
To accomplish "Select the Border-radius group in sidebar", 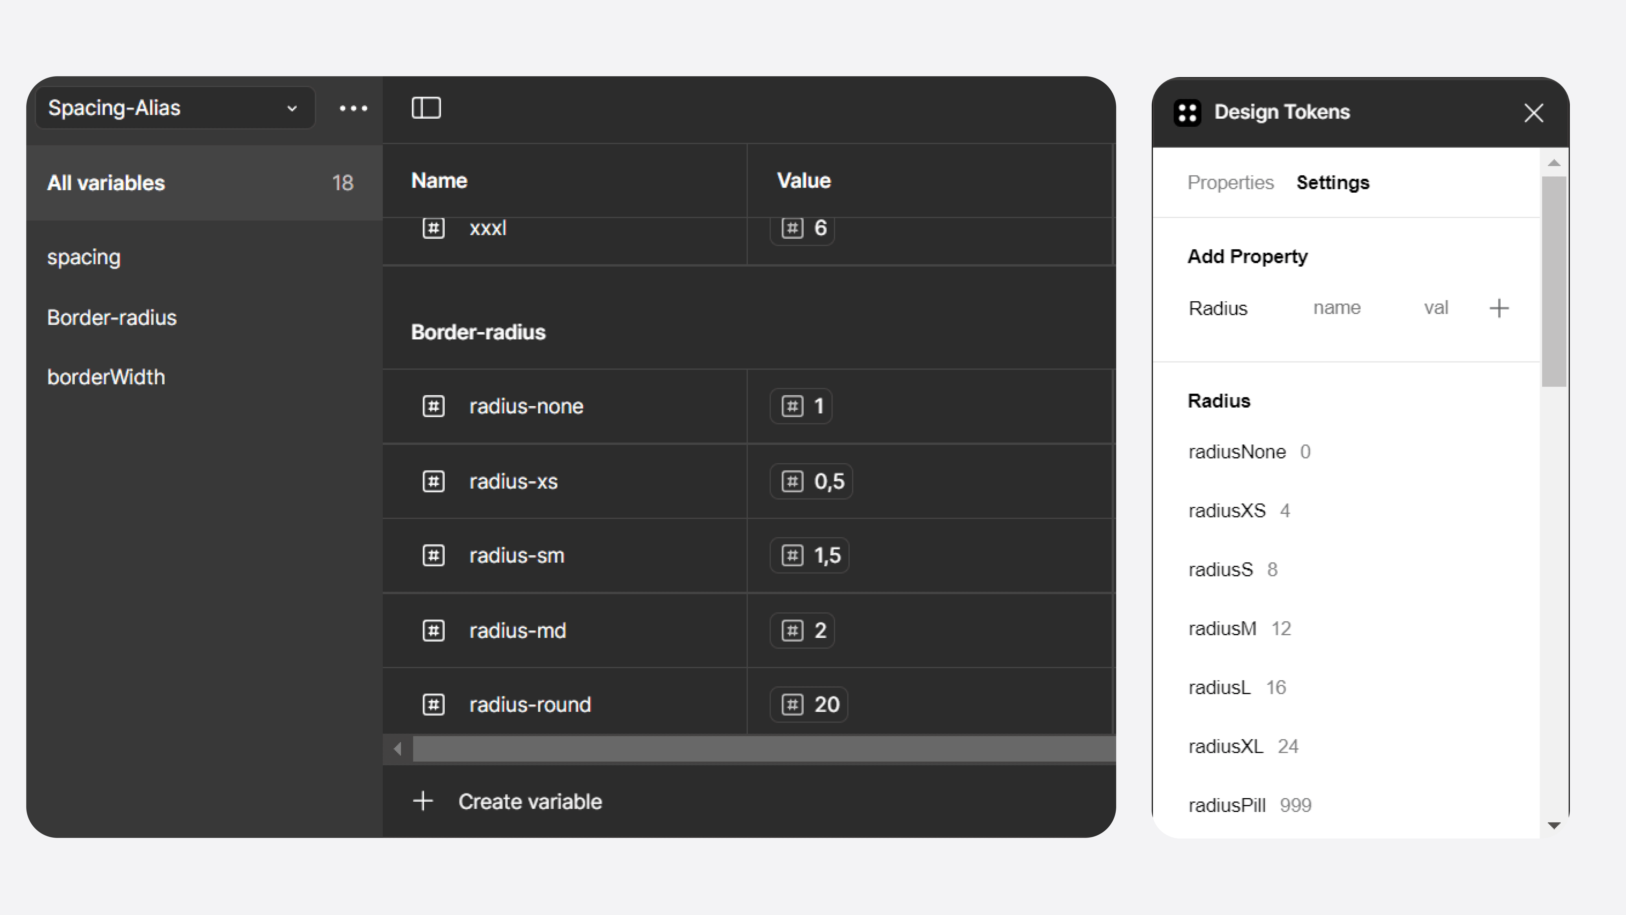I will point(112,317).
